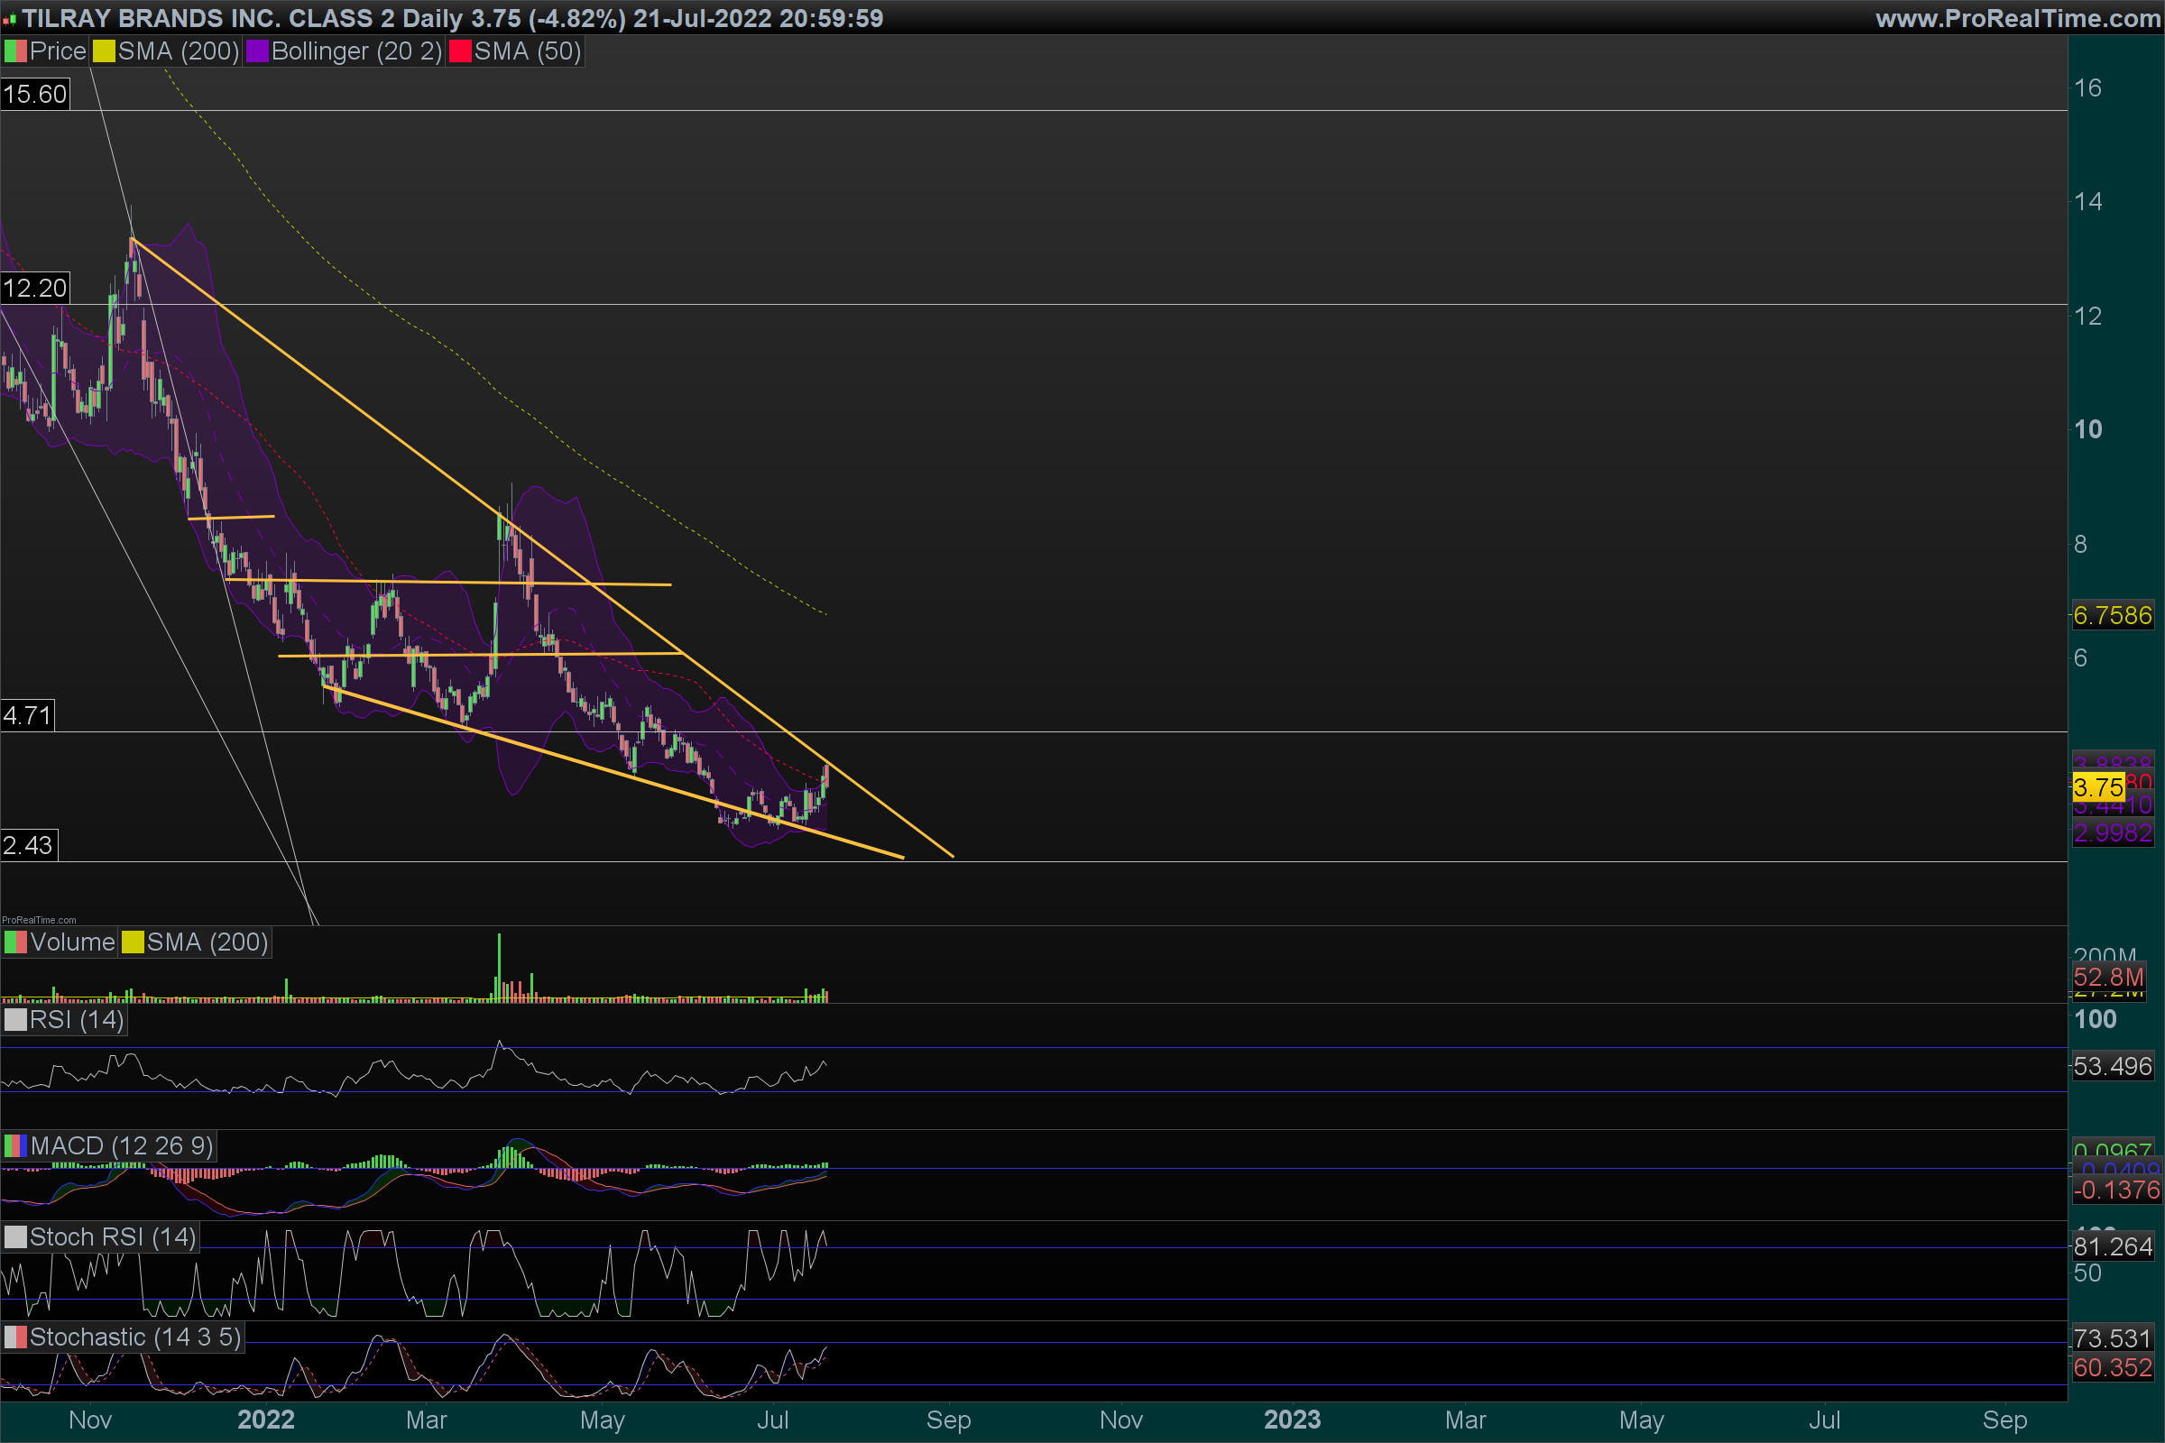Image resolution: width=2165 pixels, height=1443 pixels.
Task: Click the Volume panel legend color icon
Action: click(x=15, y=942)
